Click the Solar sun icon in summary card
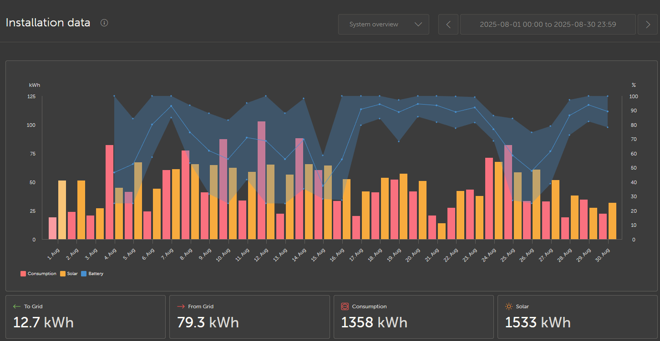Image resolution: width=660 pixels, height=341 pixels. pyautogui.click(x=509, y=306)
